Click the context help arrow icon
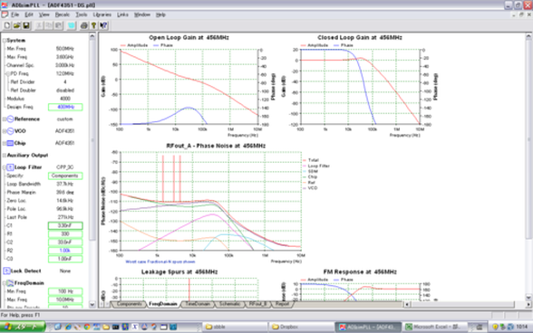The width and height of the screenshot is (533, 333). coord(103,25)
